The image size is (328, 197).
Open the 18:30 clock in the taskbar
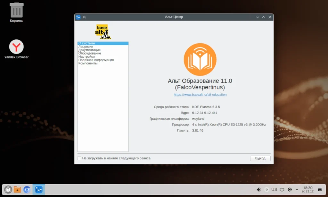308,189
